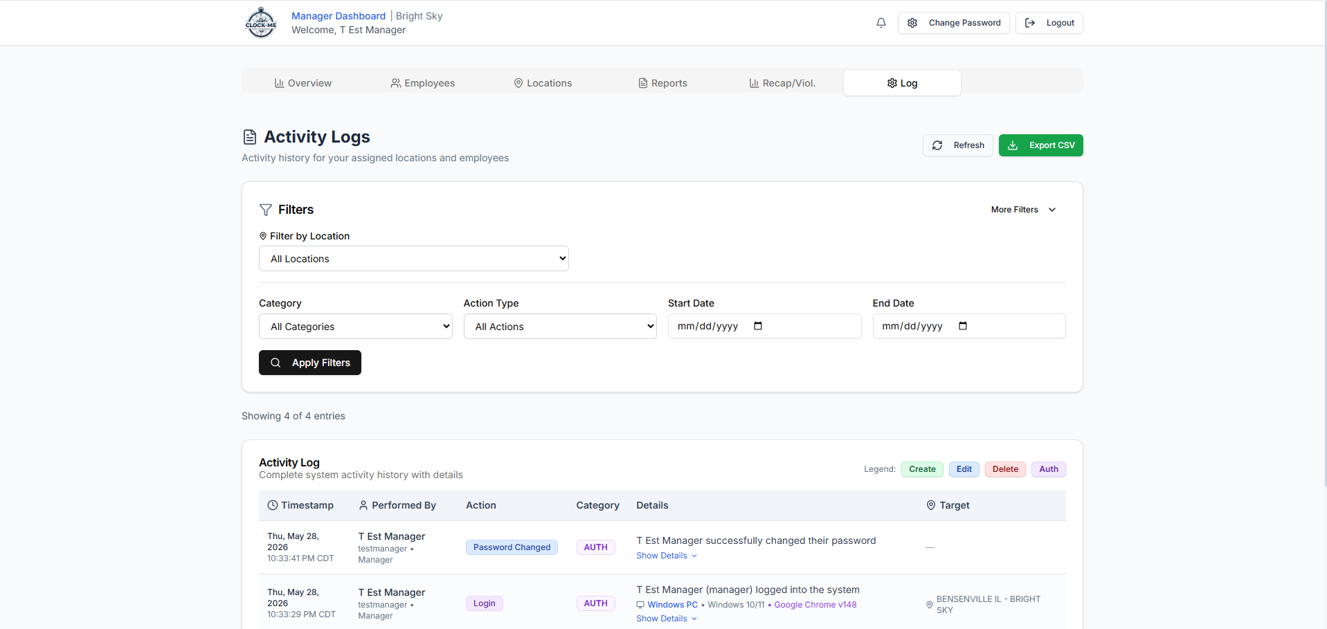The height and width of the screenshot is (629, 1327).
Task: Open the Recap/Viol. tab
Action: [x=782, y=83]
